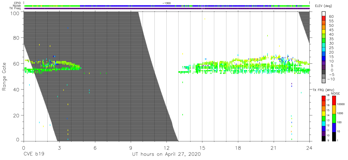Click the '100' tick on Range Gate axis
Viewport: 348px width, 160px height.
[x=16, y=13]
